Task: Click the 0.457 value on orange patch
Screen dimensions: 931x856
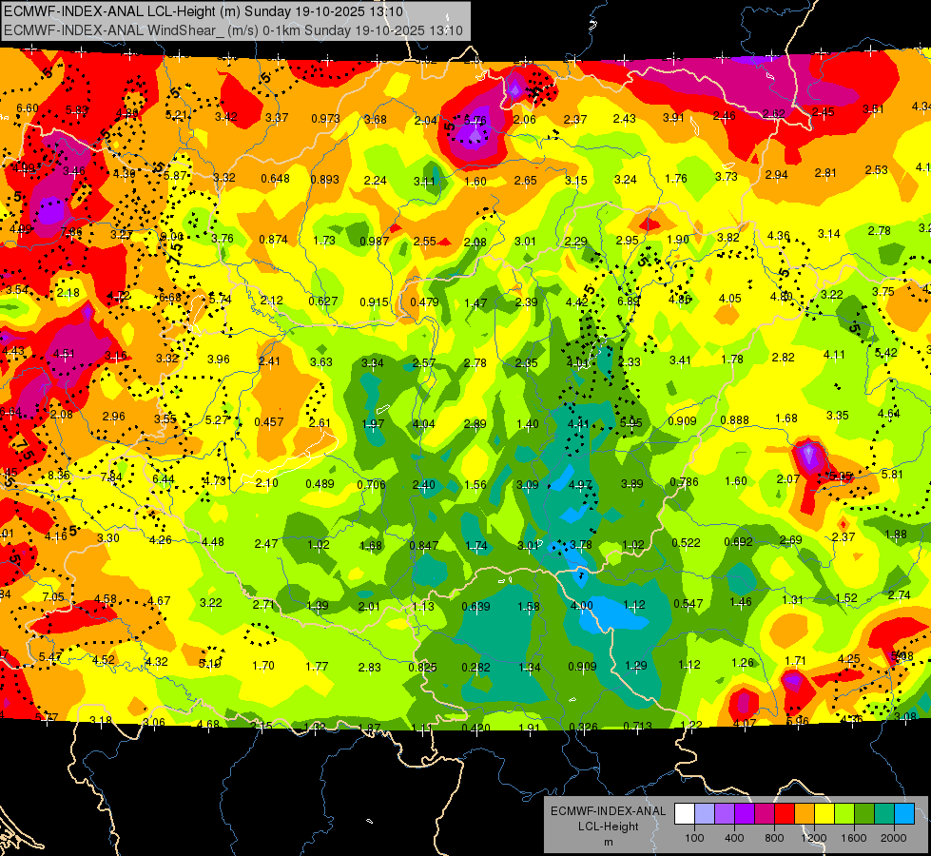Action: click(x=269, y=422)
